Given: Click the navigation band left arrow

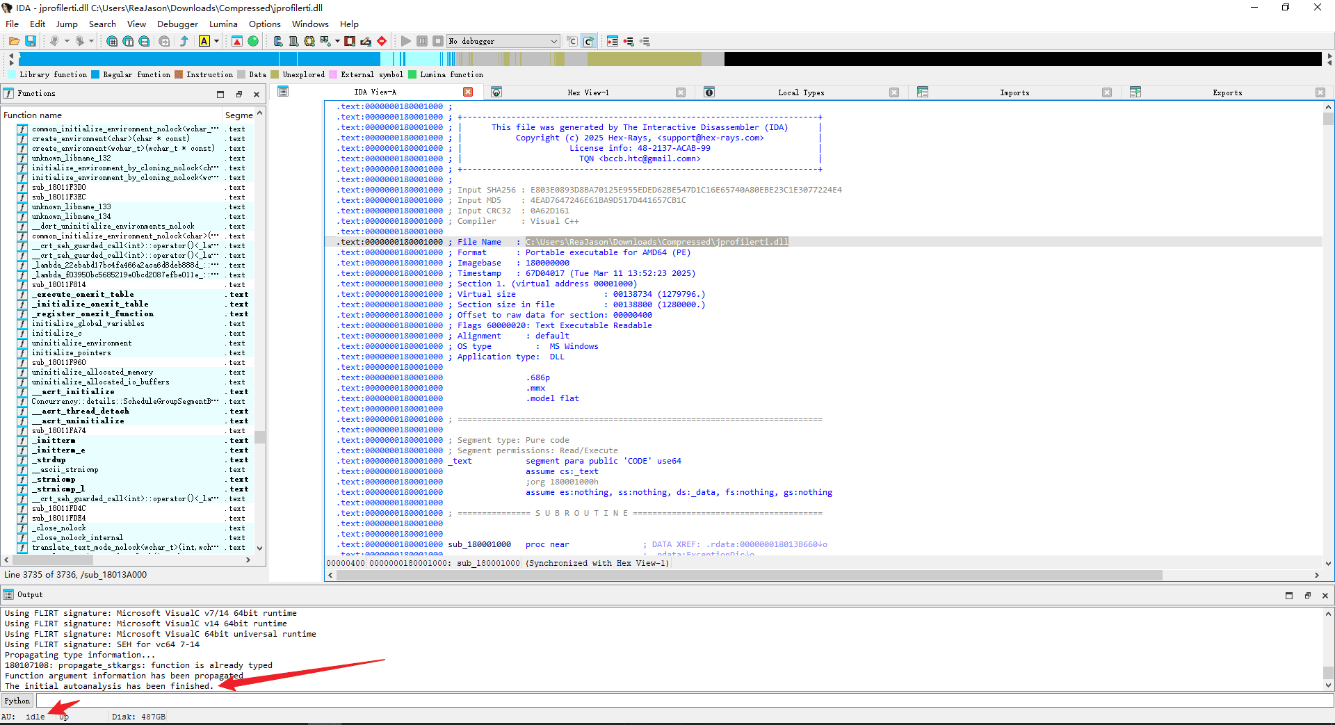Looking at the screenshot, I should [11, 54].
